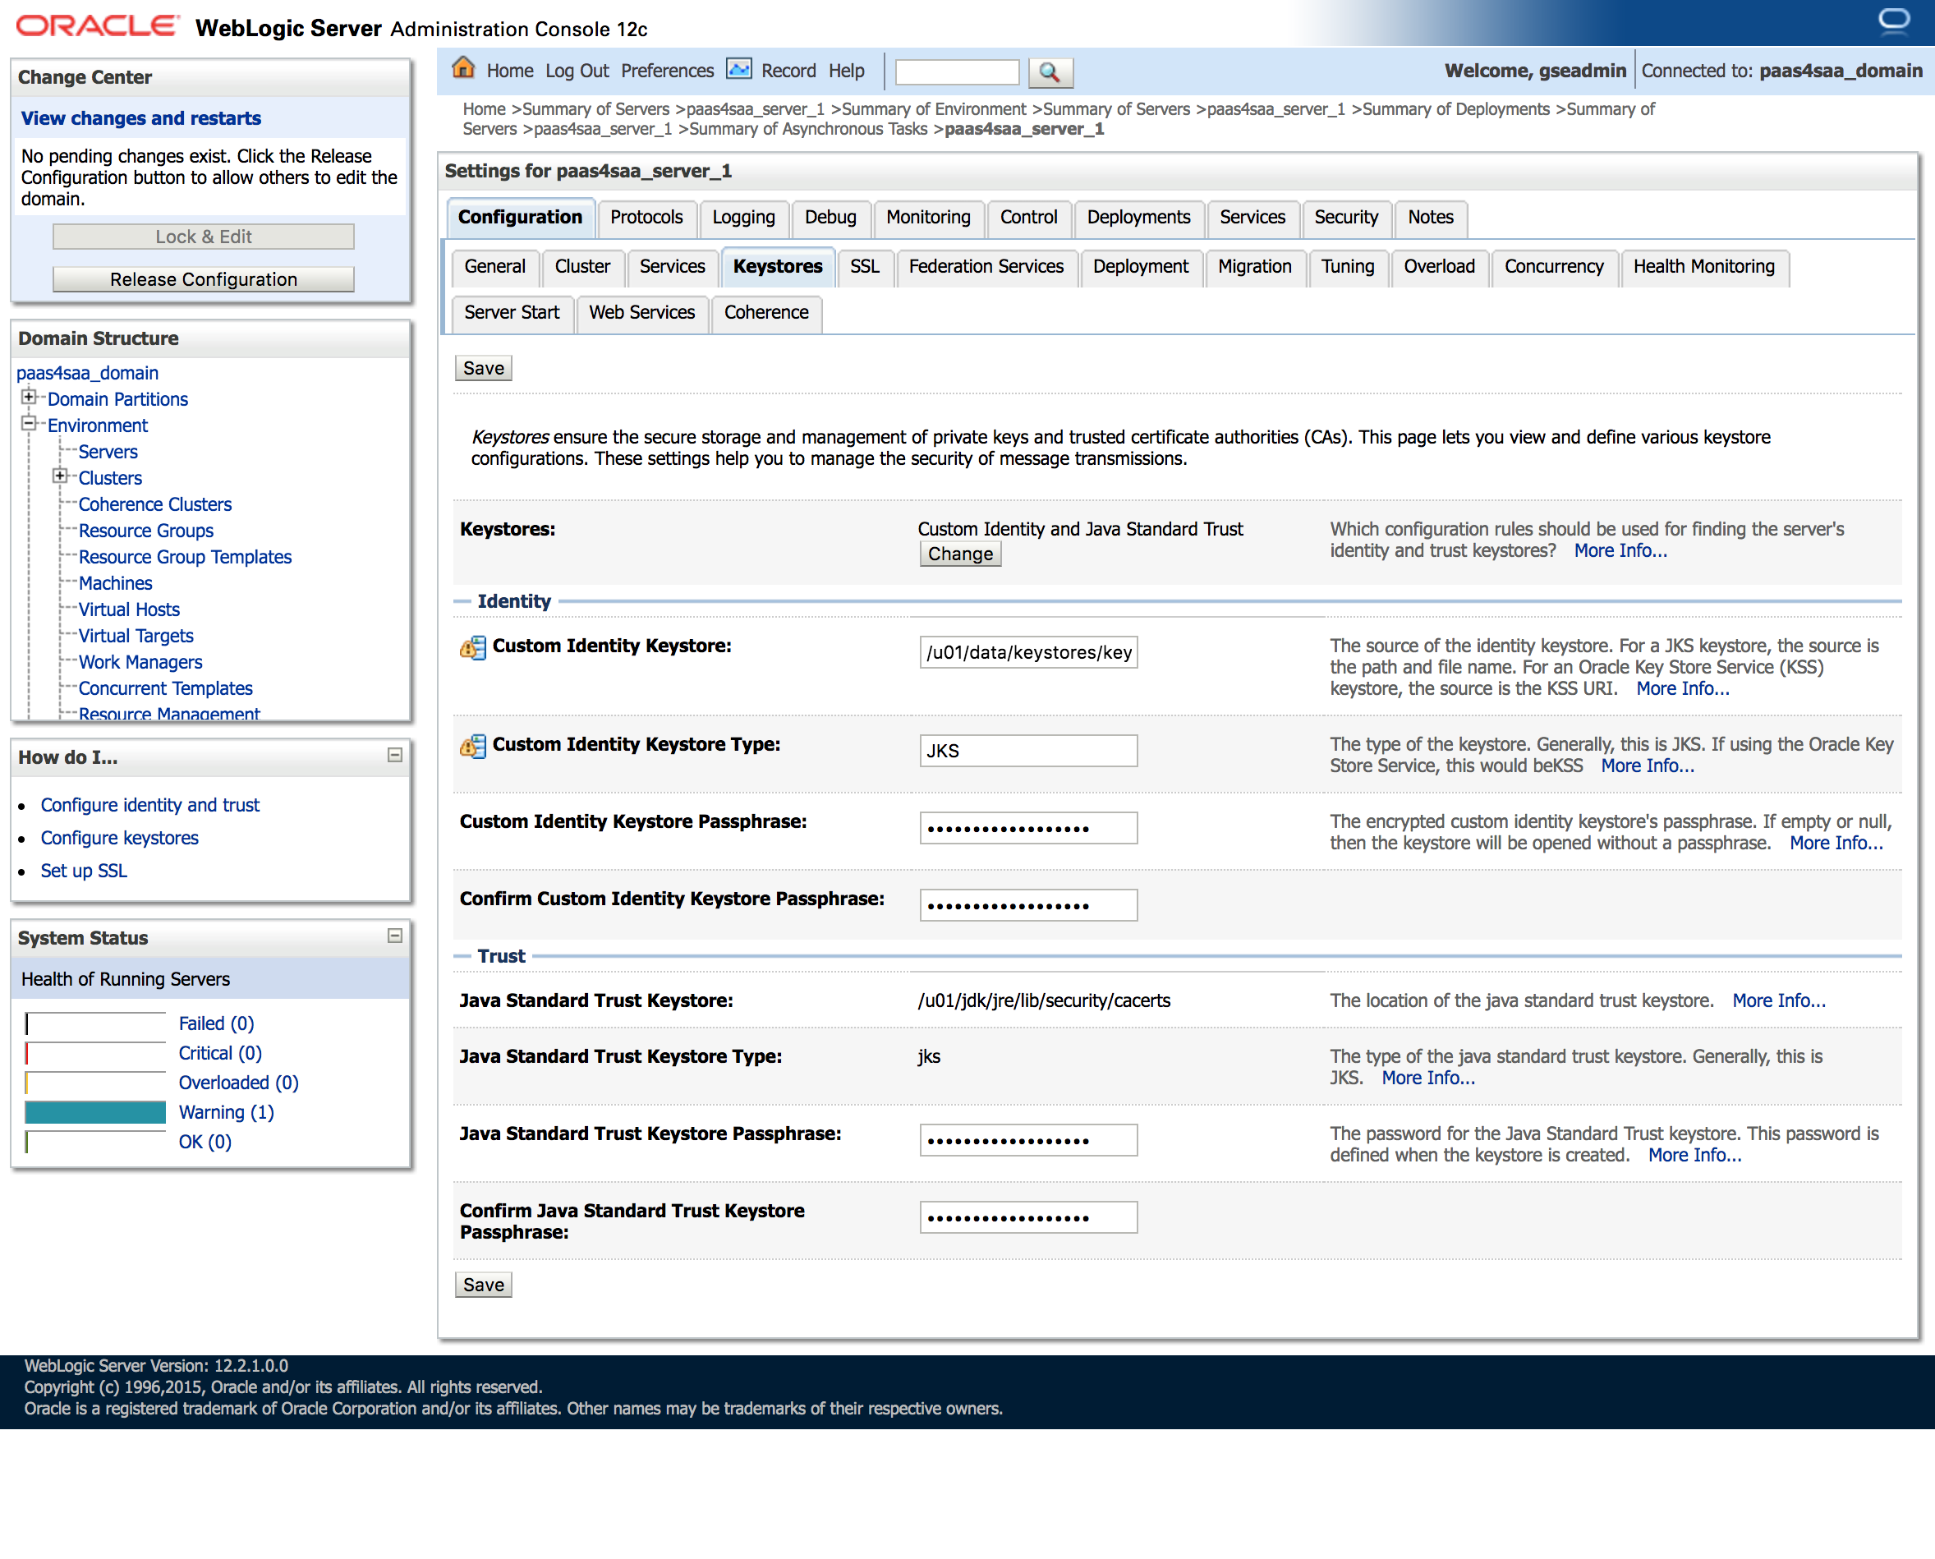Select Work Managers tree item
The width and height of the screenshot is (1935, 1559).
pyautogui.click(x=140, y=663)
